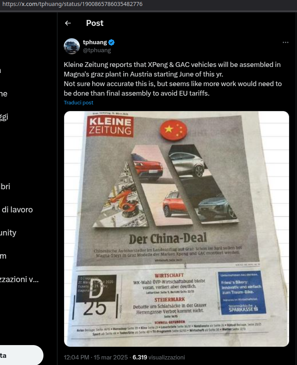297x365 pixels.
Task: Open the Kleine Zeitung newspaper photo
Action: click(177, 229)
